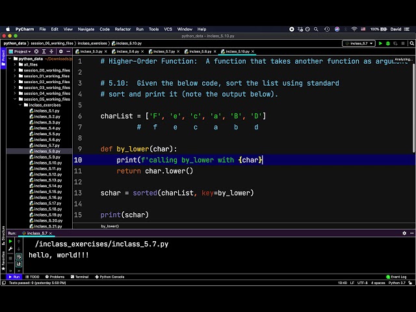Open Siri from the menu bar
Image resolution: width=416 pixels, height=312 pixels.
point(337,29)
